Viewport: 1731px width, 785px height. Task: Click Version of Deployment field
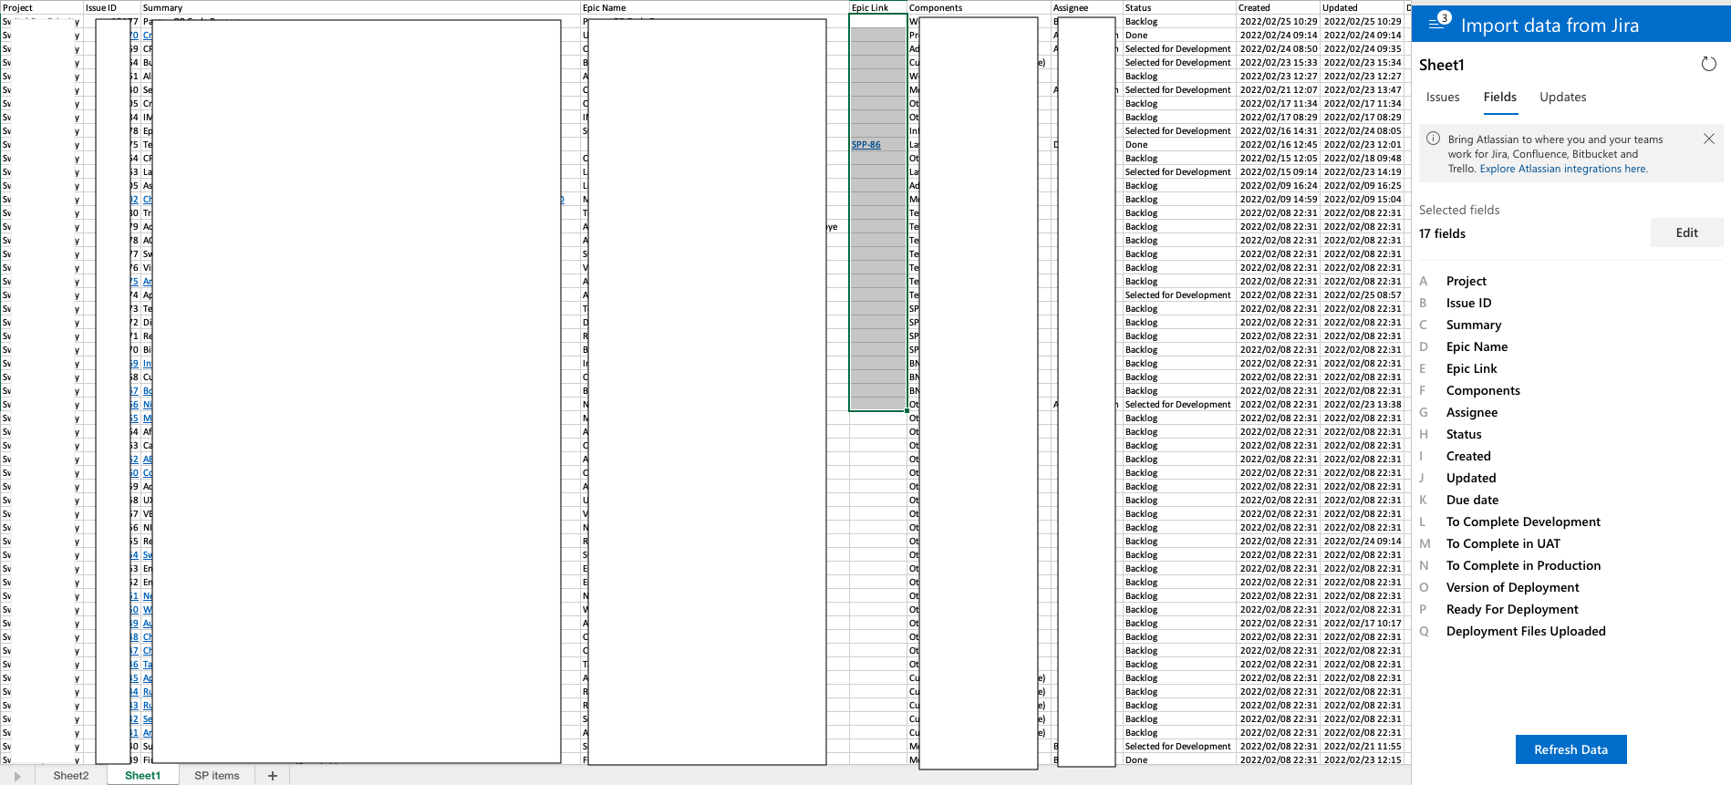(1512, 587)
